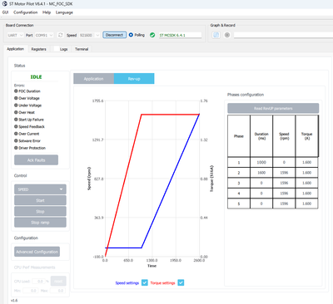Open the Configuration menu
Image resolution: width=333 pixels, height=304 pixels.
(25, 12)
